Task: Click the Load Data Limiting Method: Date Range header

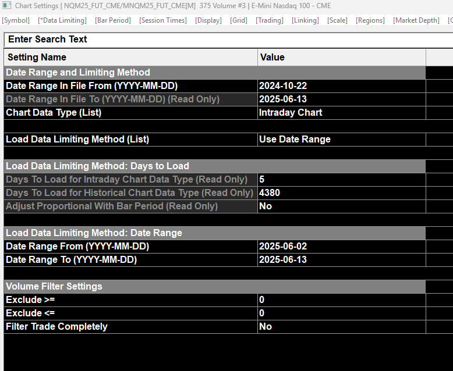Action: click(x=215, y=233)
